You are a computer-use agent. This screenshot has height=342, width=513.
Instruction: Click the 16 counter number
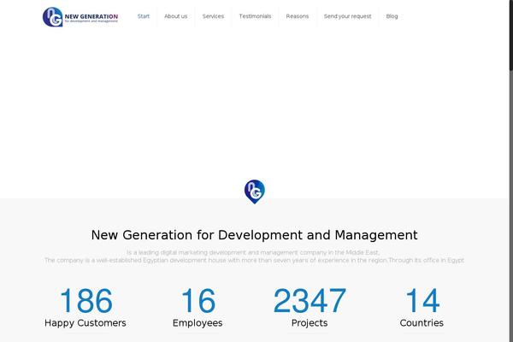coord(198,300)
